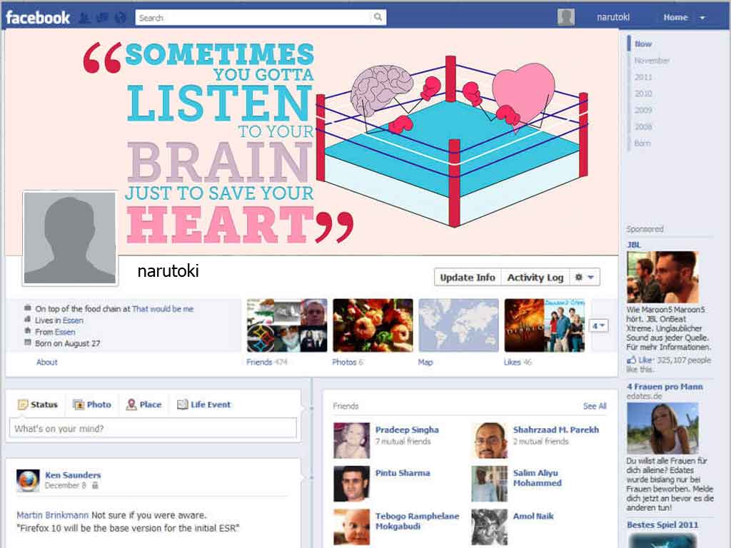Click the JBL ad thumbs-up Like icon

631,360
